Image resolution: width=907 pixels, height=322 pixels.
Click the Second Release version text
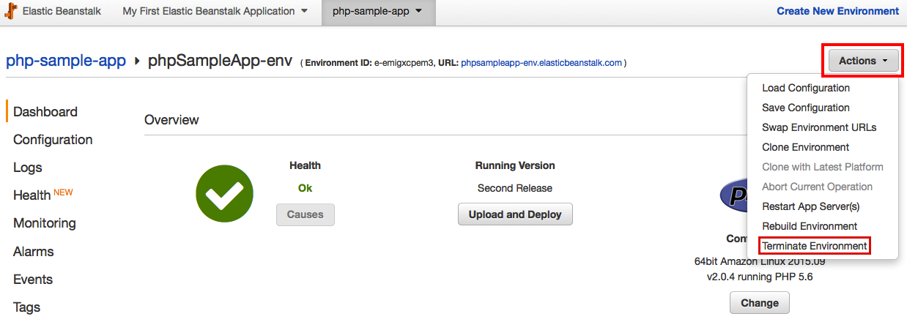515,188
